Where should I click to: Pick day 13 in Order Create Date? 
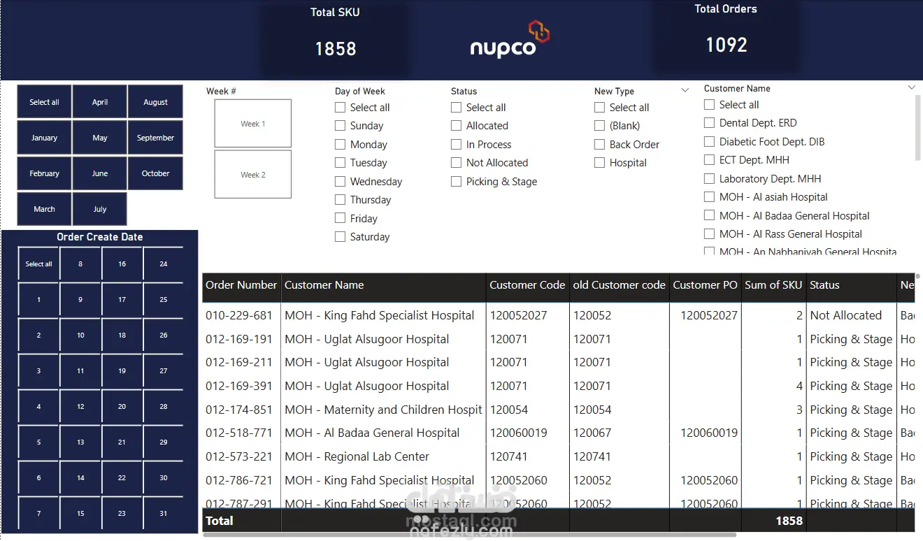(x=80, y=442)
